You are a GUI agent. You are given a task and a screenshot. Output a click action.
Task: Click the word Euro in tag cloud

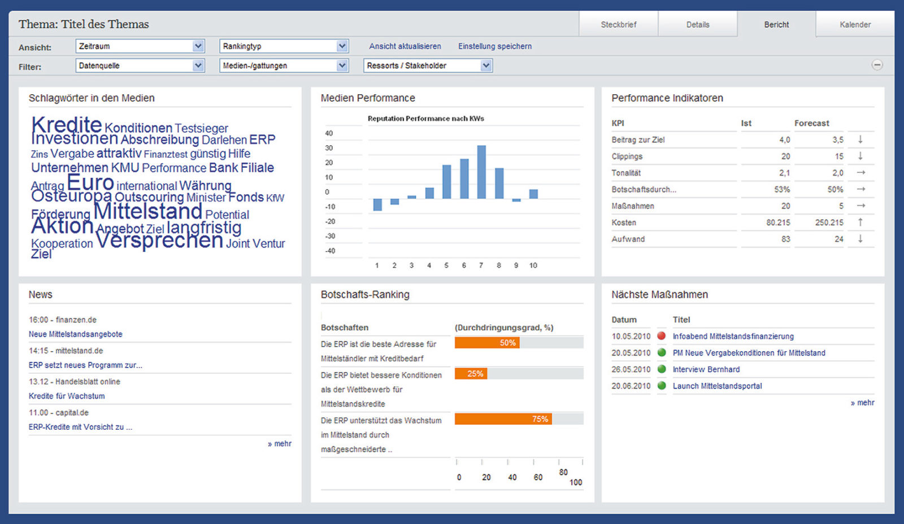pos(90,182)
